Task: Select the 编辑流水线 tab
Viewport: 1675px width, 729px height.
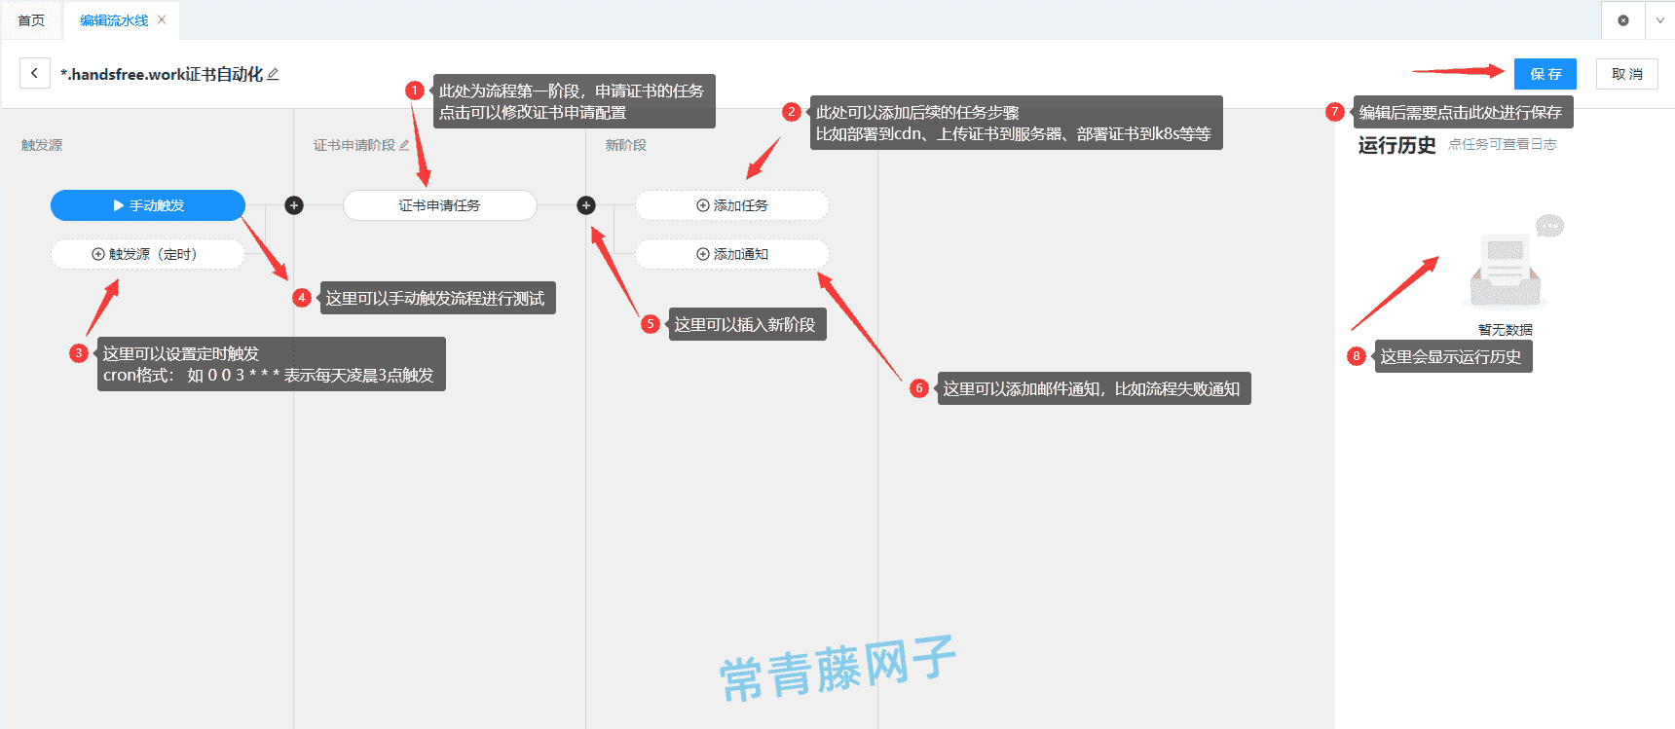Action: pyautogui.click(x=114, y=20)
